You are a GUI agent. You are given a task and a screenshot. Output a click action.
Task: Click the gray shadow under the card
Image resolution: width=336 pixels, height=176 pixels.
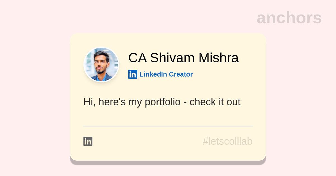[x=168, y=163]
